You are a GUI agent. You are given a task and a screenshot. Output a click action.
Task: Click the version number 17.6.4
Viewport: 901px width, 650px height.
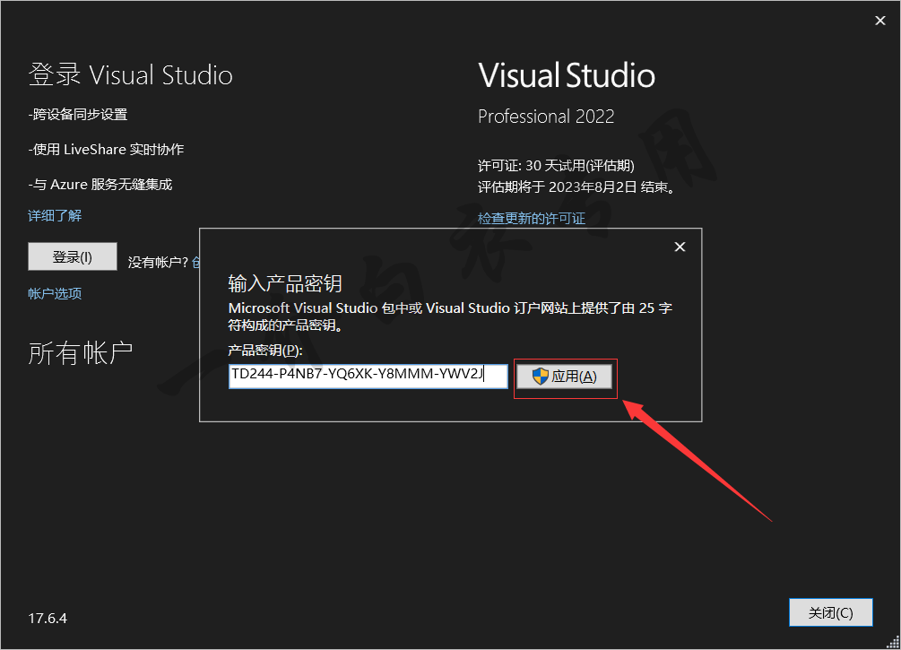click(x=48, y=619)
